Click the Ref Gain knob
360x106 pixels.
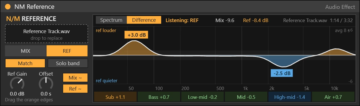(17, 83)
